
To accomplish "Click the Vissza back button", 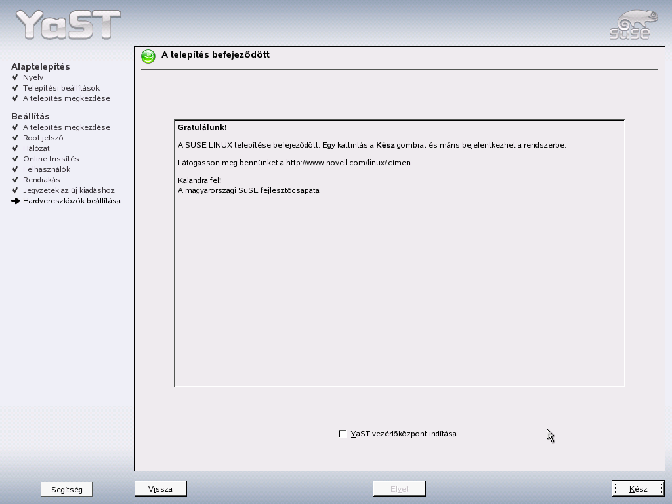I will [160, 489].
